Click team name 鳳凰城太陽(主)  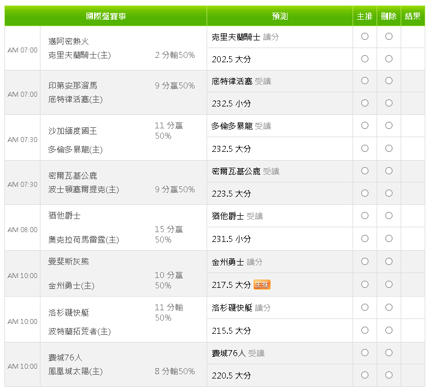click(75, 371)
